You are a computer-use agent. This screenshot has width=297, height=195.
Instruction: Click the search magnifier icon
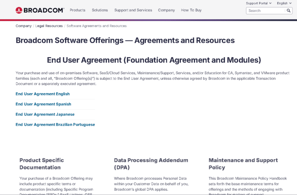288,10
